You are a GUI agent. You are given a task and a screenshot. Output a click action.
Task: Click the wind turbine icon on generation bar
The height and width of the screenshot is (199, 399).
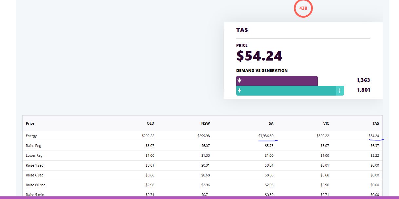[340, 91]
